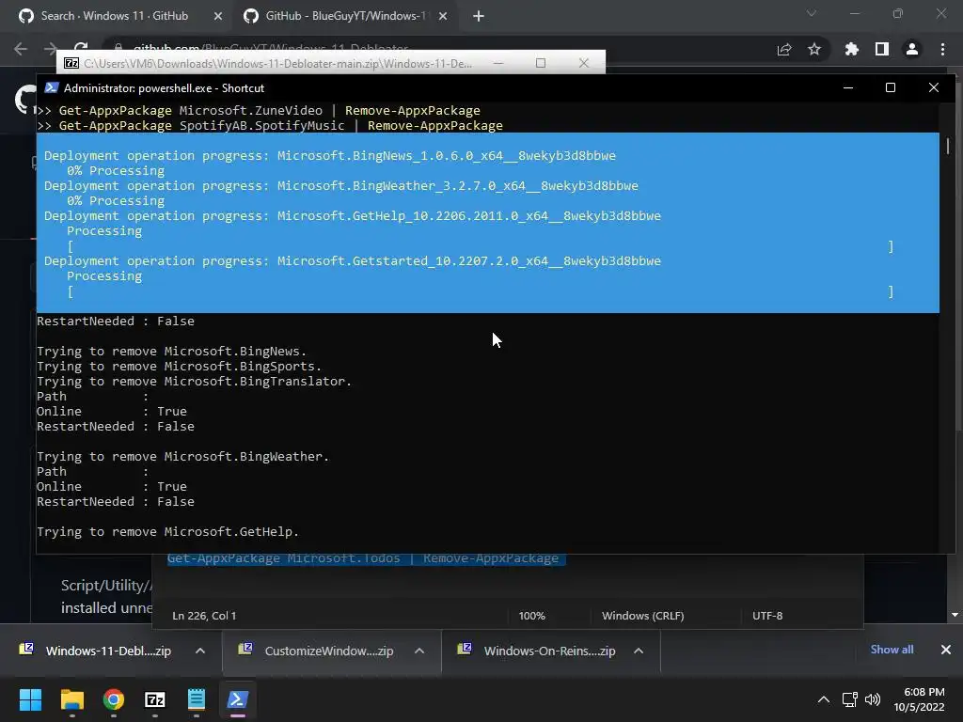Viewport: 963px width, 722px height.
Task: Click Notepad Windows (CRLF) line ending indicator
Action: click(x=642, y=616)
